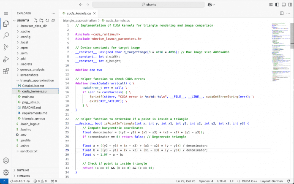Viewport: 294px width, 184px height.
Task: Go back in navigation history
Action: click(x=81, y=5)
